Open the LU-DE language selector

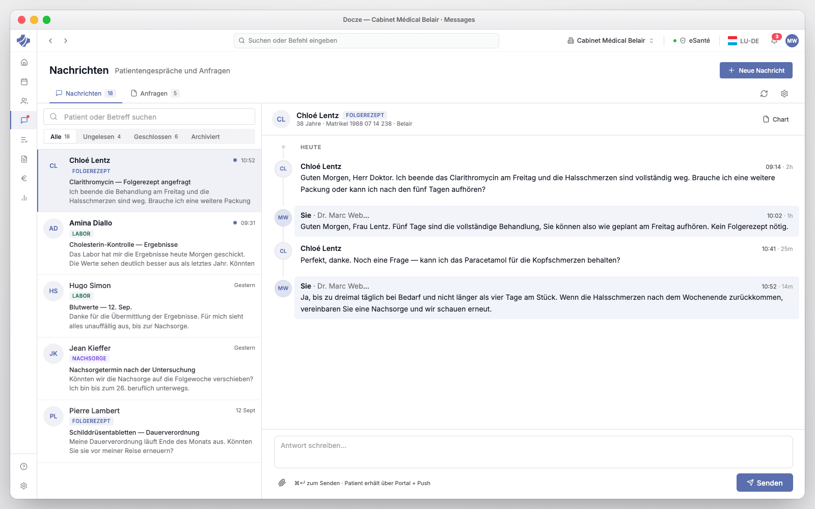click(x=743, y=41)
